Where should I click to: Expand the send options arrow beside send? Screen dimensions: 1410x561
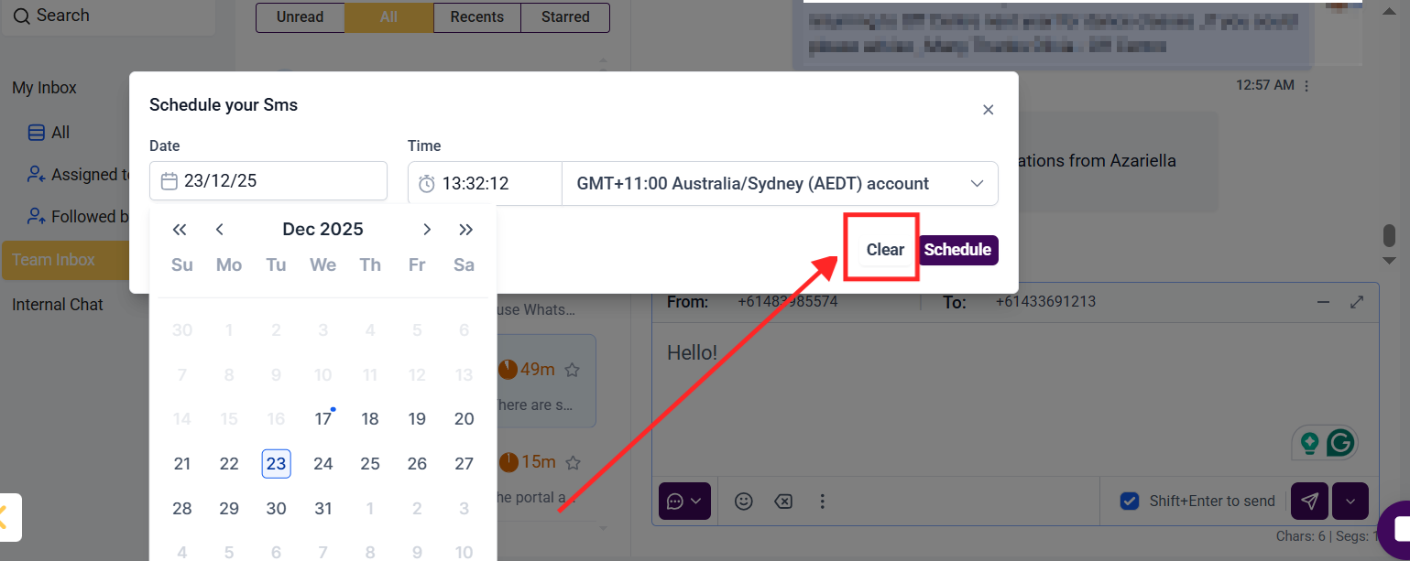[x=1350, y=502]
